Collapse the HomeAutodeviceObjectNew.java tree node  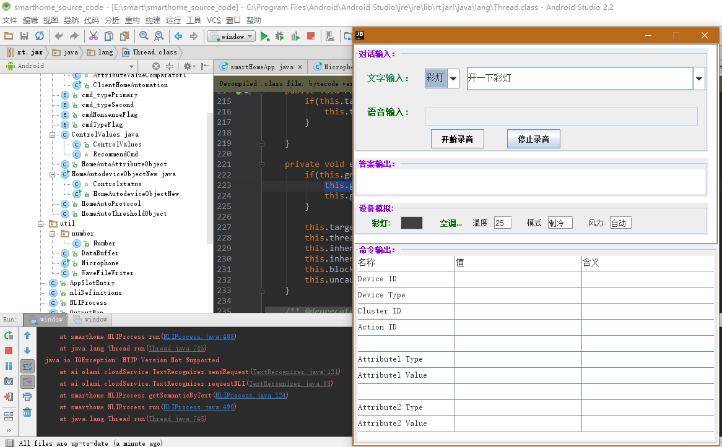pyautogui.click(x=53, y=174)
